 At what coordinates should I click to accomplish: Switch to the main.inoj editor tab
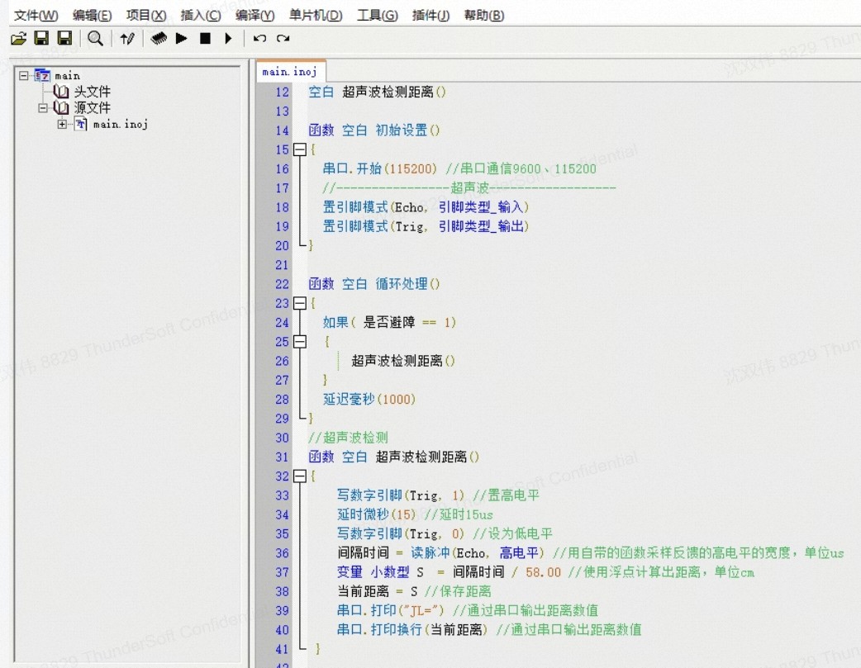pyautogui.click(x=290, y=72)
